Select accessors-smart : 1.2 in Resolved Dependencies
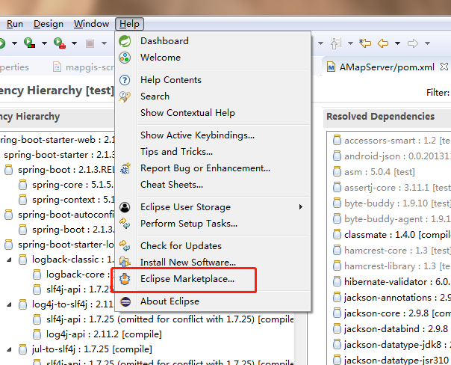 click(x=391, y=141)
